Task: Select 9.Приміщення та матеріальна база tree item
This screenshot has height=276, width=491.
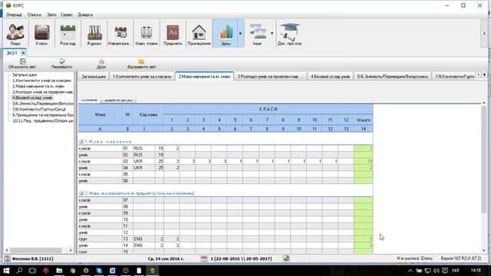Action: [43, 115]
